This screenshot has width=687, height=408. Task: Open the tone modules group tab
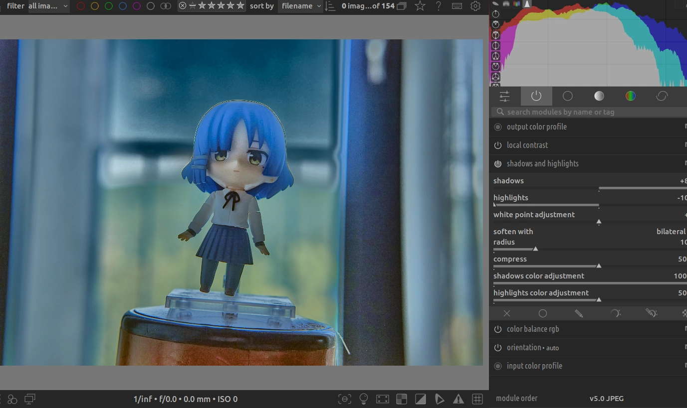tap(599, 96)
